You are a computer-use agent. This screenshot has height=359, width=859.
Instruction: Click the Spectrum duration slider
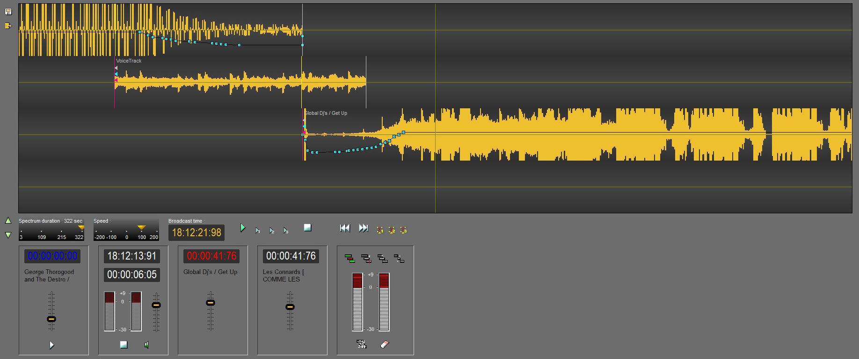(x=51, y=232)
